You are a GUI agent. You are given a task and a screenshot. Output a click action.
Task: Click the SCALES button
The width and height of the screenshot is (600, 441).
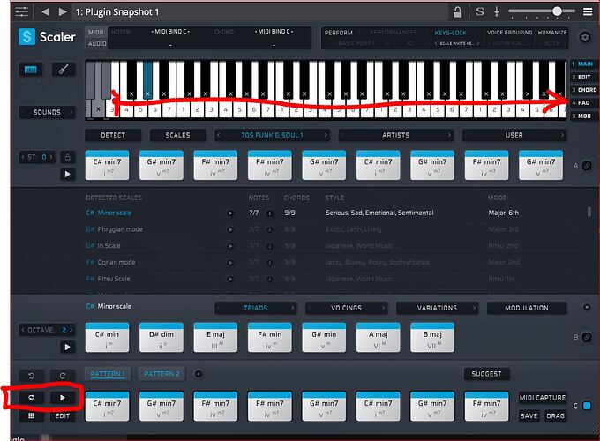[x=177, y=135]
